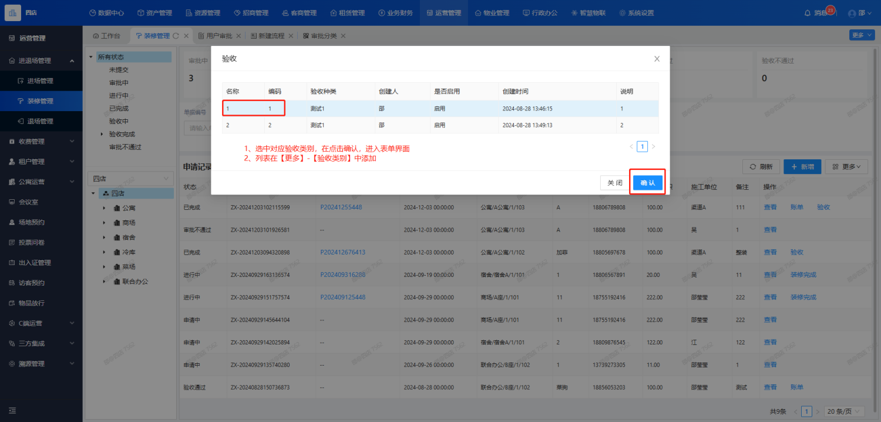Click the 关闭 button in dialog
The image size is (881, 422).
[x=614, y=183]
